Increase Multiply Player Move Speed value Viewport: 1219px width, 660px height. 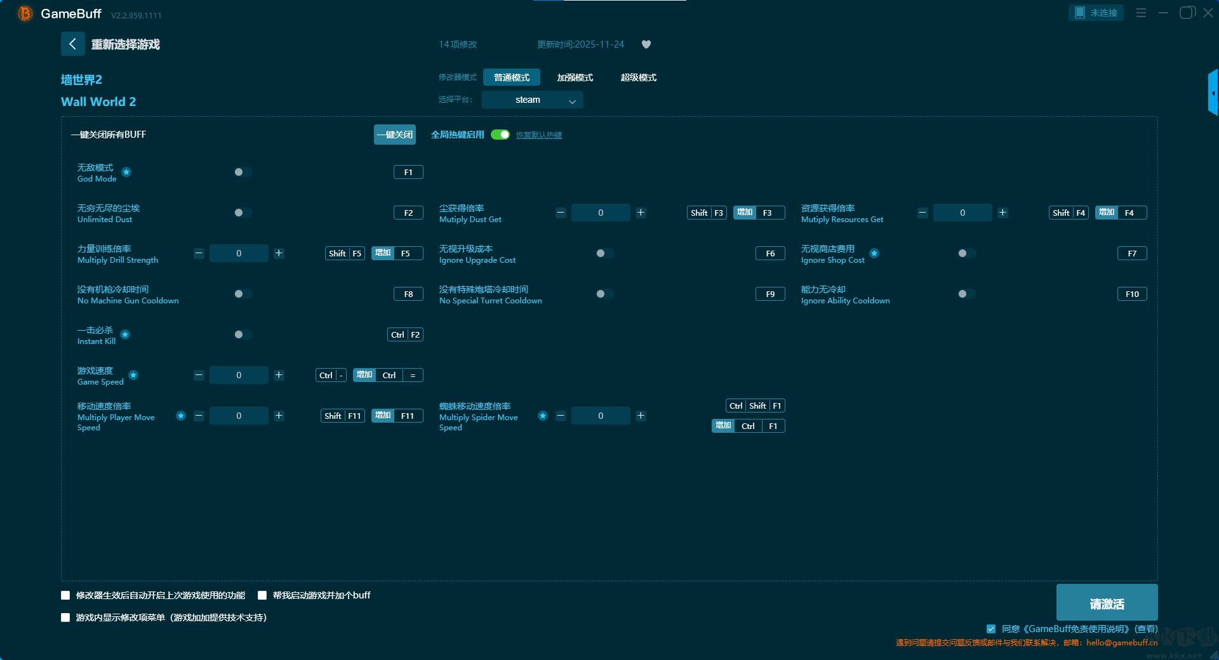[279, 416]
